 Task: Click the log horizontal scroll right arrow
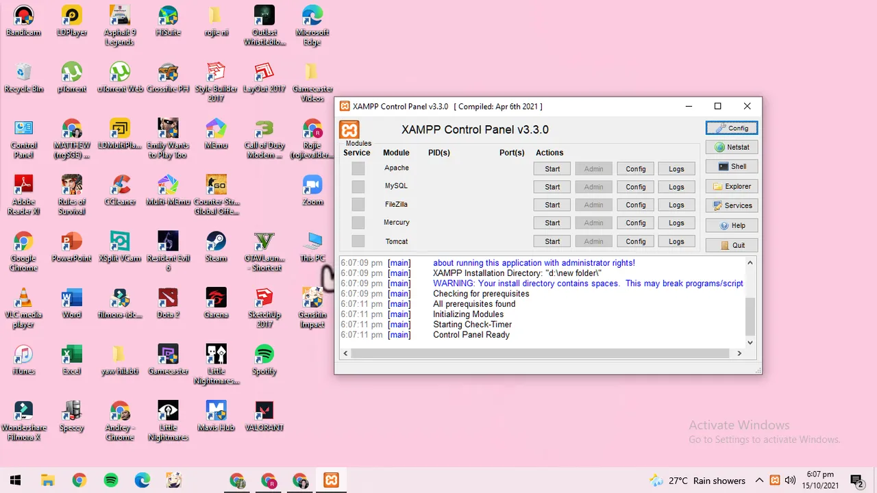pyautogui.click(x=739, y=353)
